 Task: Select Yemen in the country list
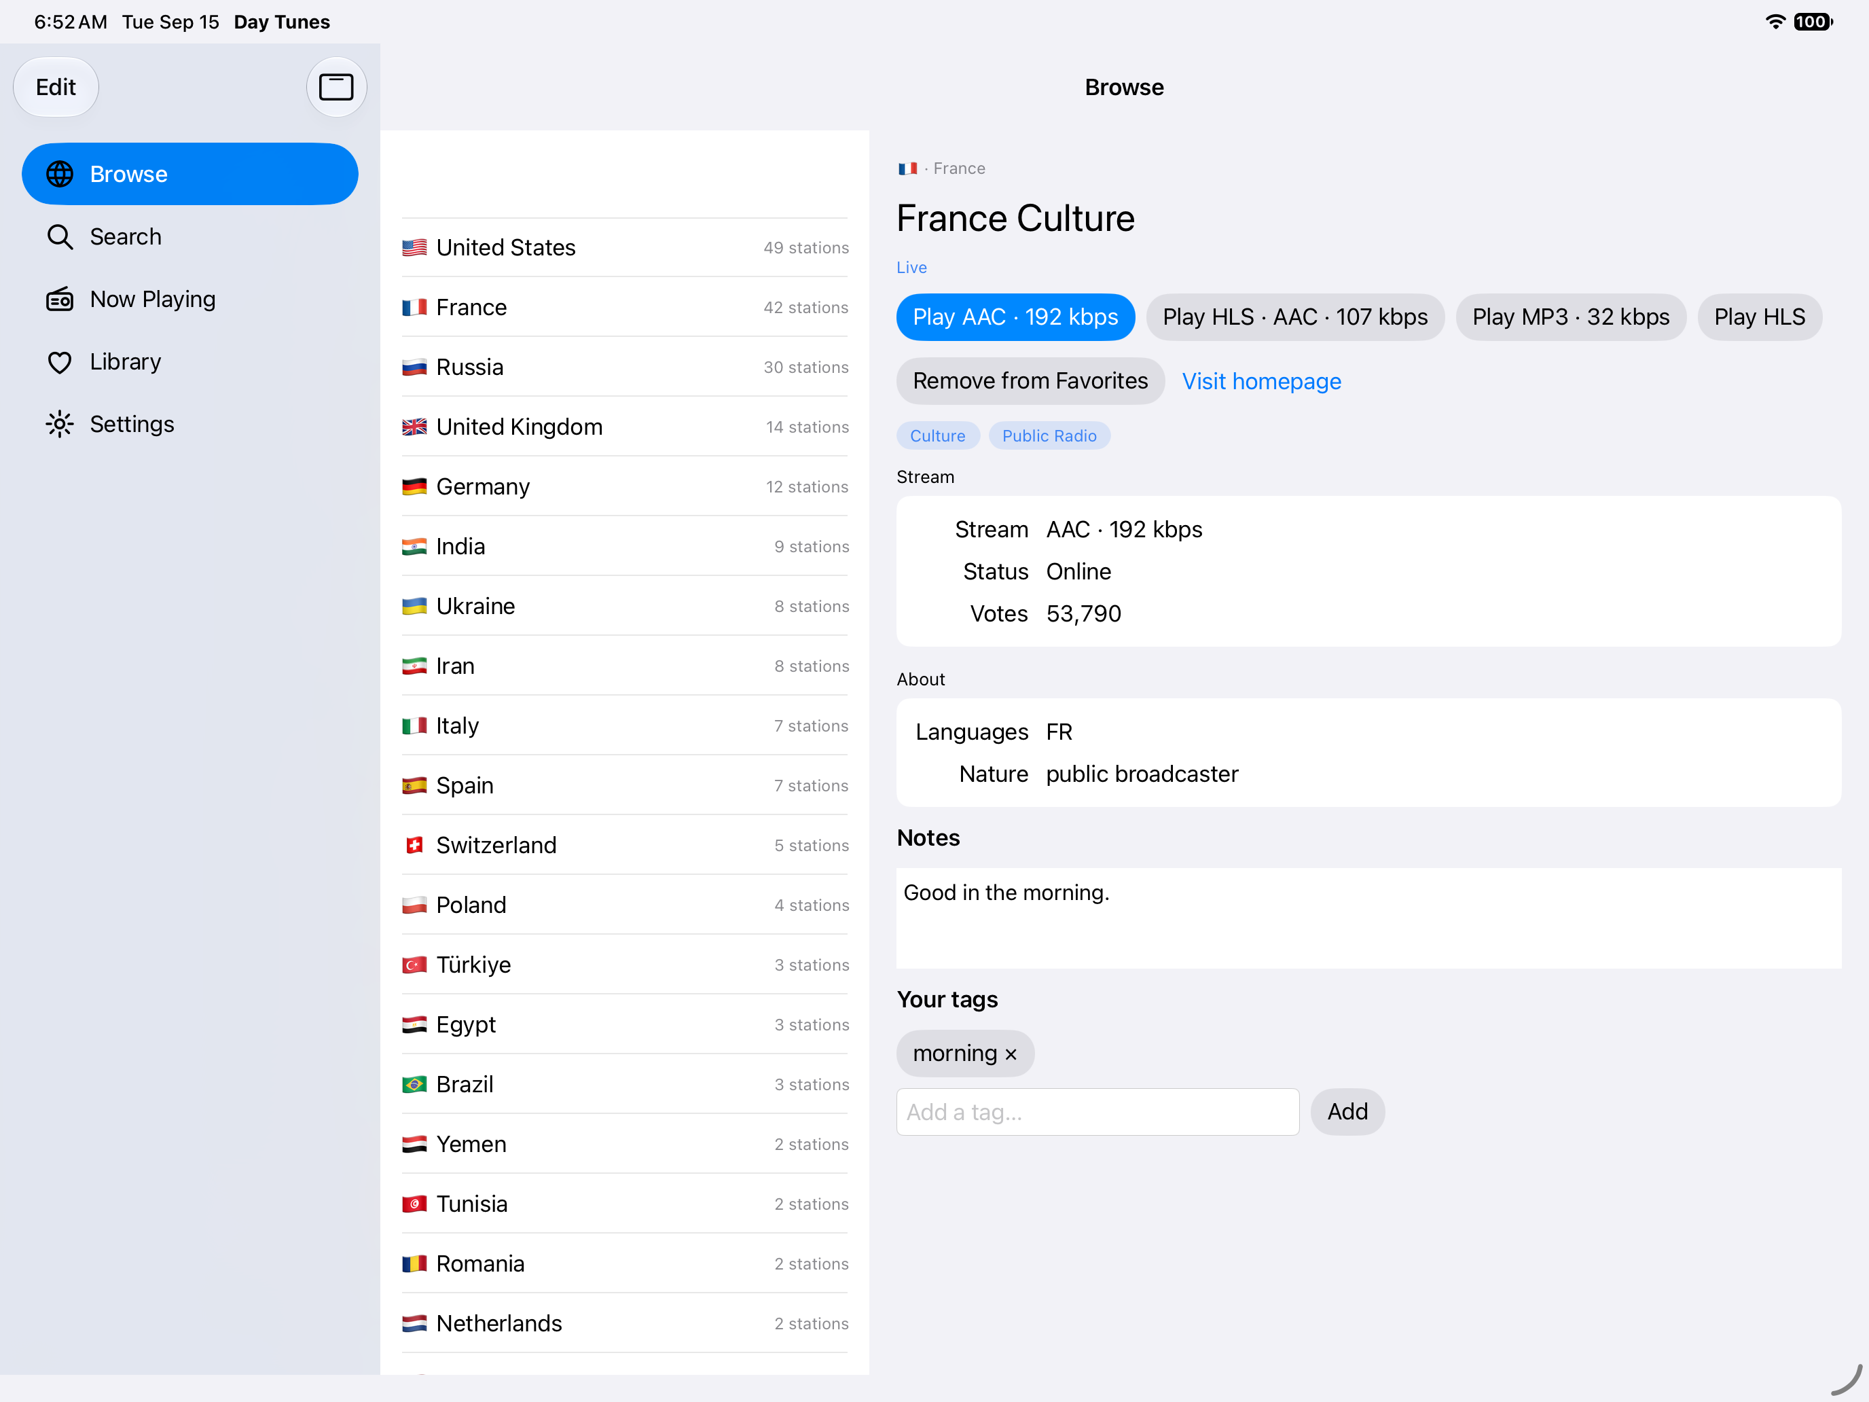click(x=625, y=1145)
